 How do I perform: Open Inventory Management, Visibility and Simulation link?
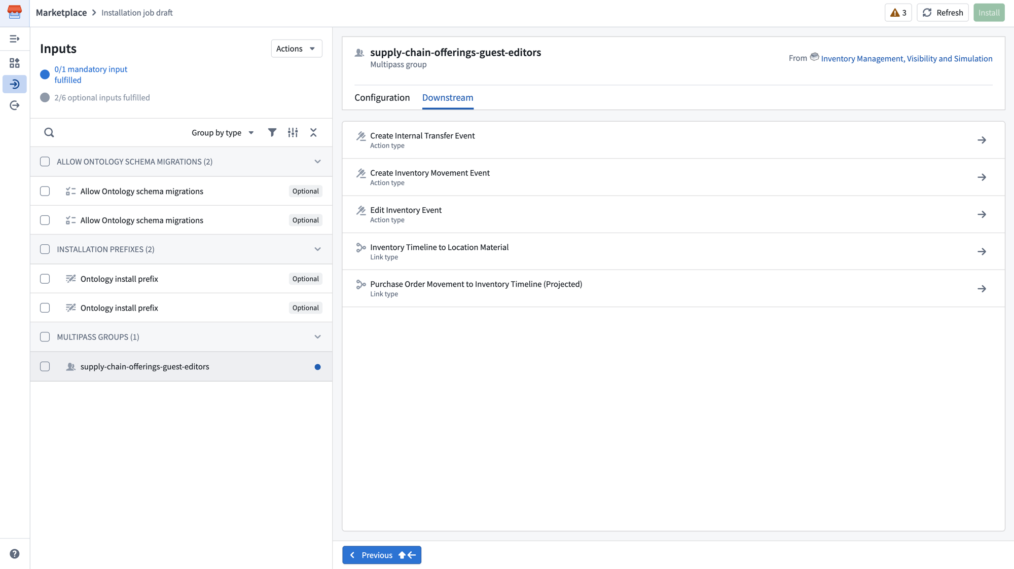pyautogui.click(x=907, y=59)
